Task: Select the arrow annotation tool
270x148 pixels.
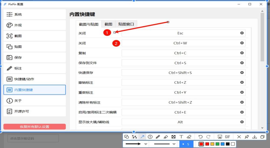Action: click(142, 137)
